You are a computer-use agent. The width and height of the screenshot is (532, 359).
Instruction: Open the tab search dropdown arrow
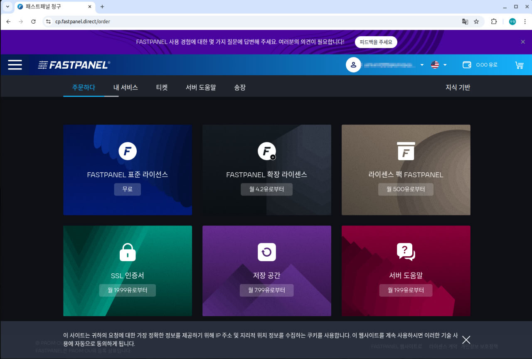point(7,7)
